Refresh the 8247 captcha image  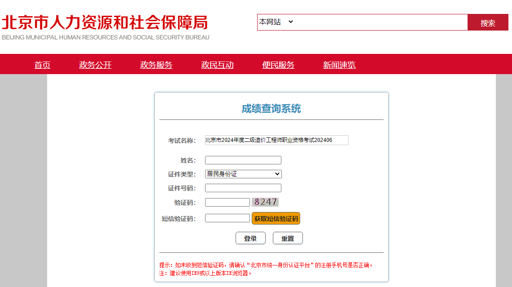[x=265, y=202]
